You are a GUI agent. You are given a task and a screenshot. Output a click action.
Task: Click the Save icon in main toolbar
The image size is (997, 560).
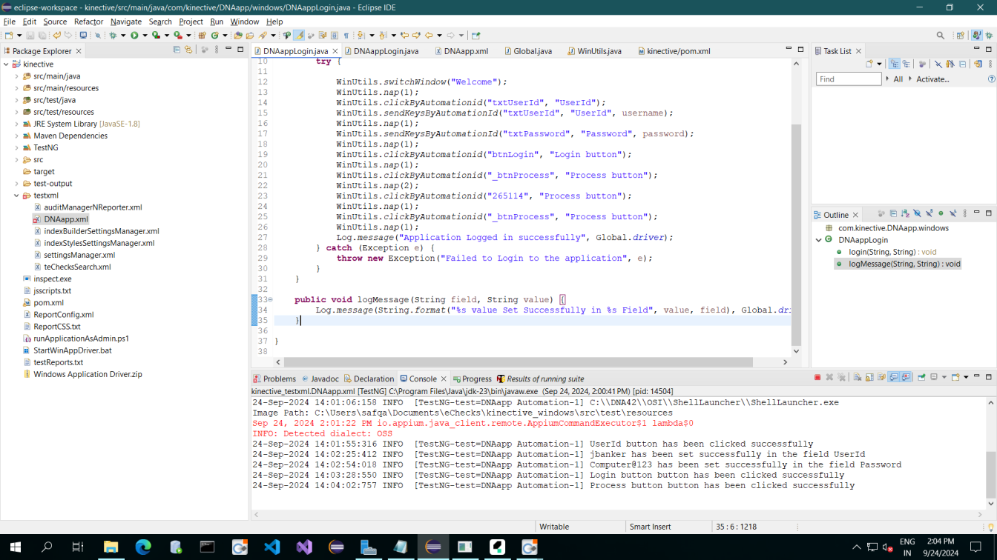pos(30,36)
